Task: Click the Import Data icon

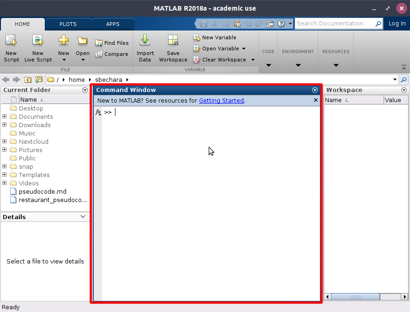Action: click(145, 49)
